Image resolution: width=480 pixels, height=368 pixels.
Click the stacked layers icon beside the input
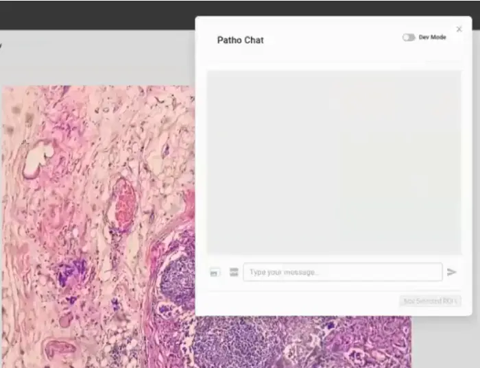coord(234,273)
